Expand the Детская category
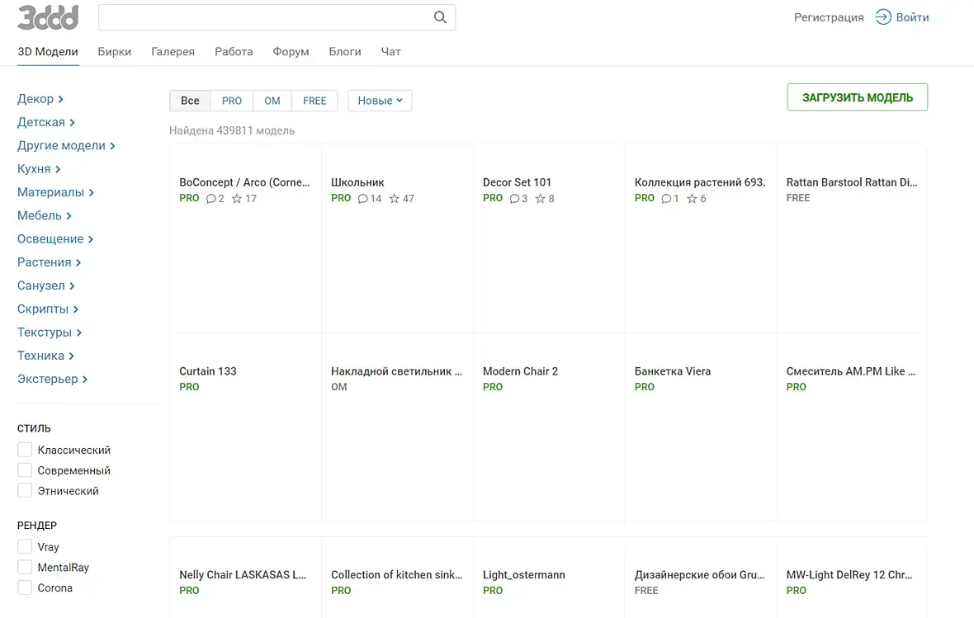The width and height of the screenshot is (974, 618). [x=46, y=122]
